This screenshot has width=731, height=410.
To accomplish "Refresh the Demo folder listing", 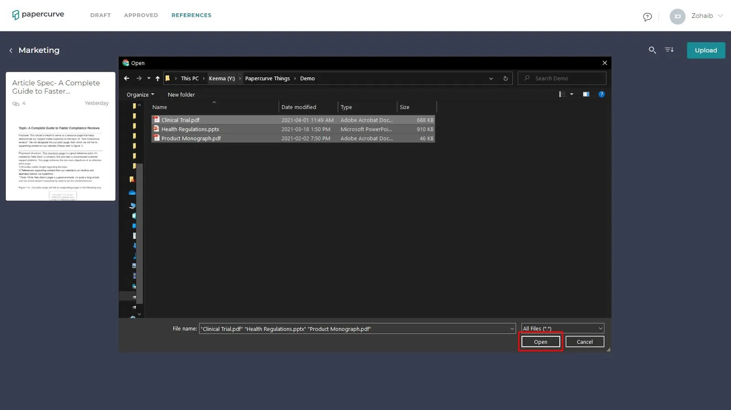I will coord(505,79).
